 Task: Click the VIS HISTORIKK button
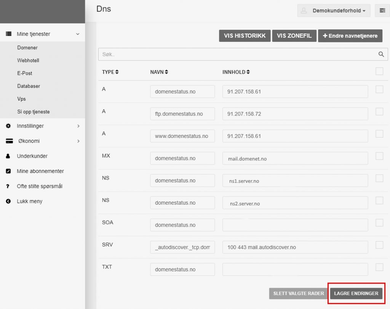point(245,36)
